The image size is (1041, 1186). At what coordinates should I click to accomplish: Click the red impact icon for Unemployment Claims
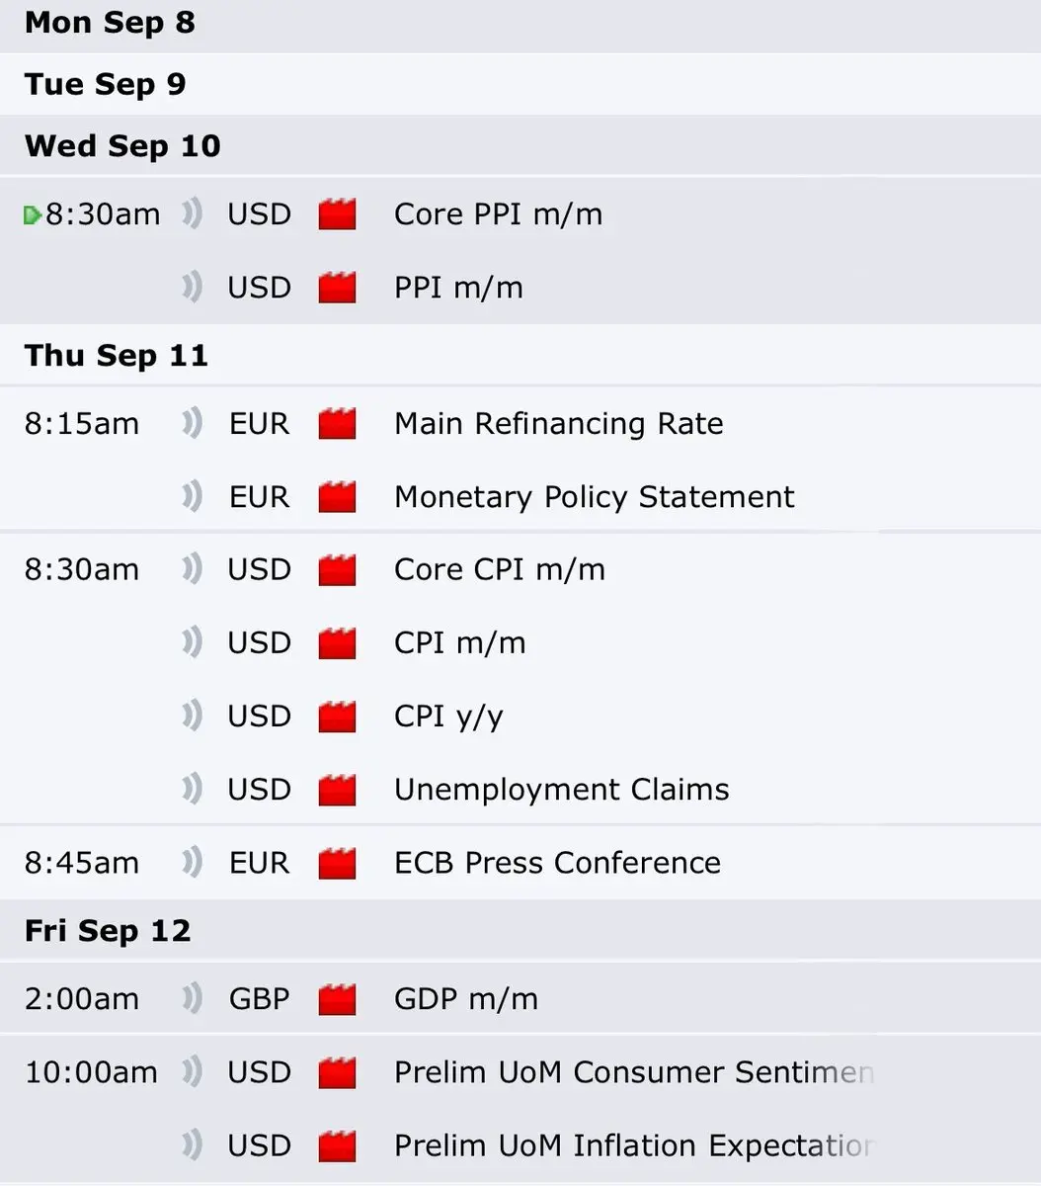coord(338,790)
